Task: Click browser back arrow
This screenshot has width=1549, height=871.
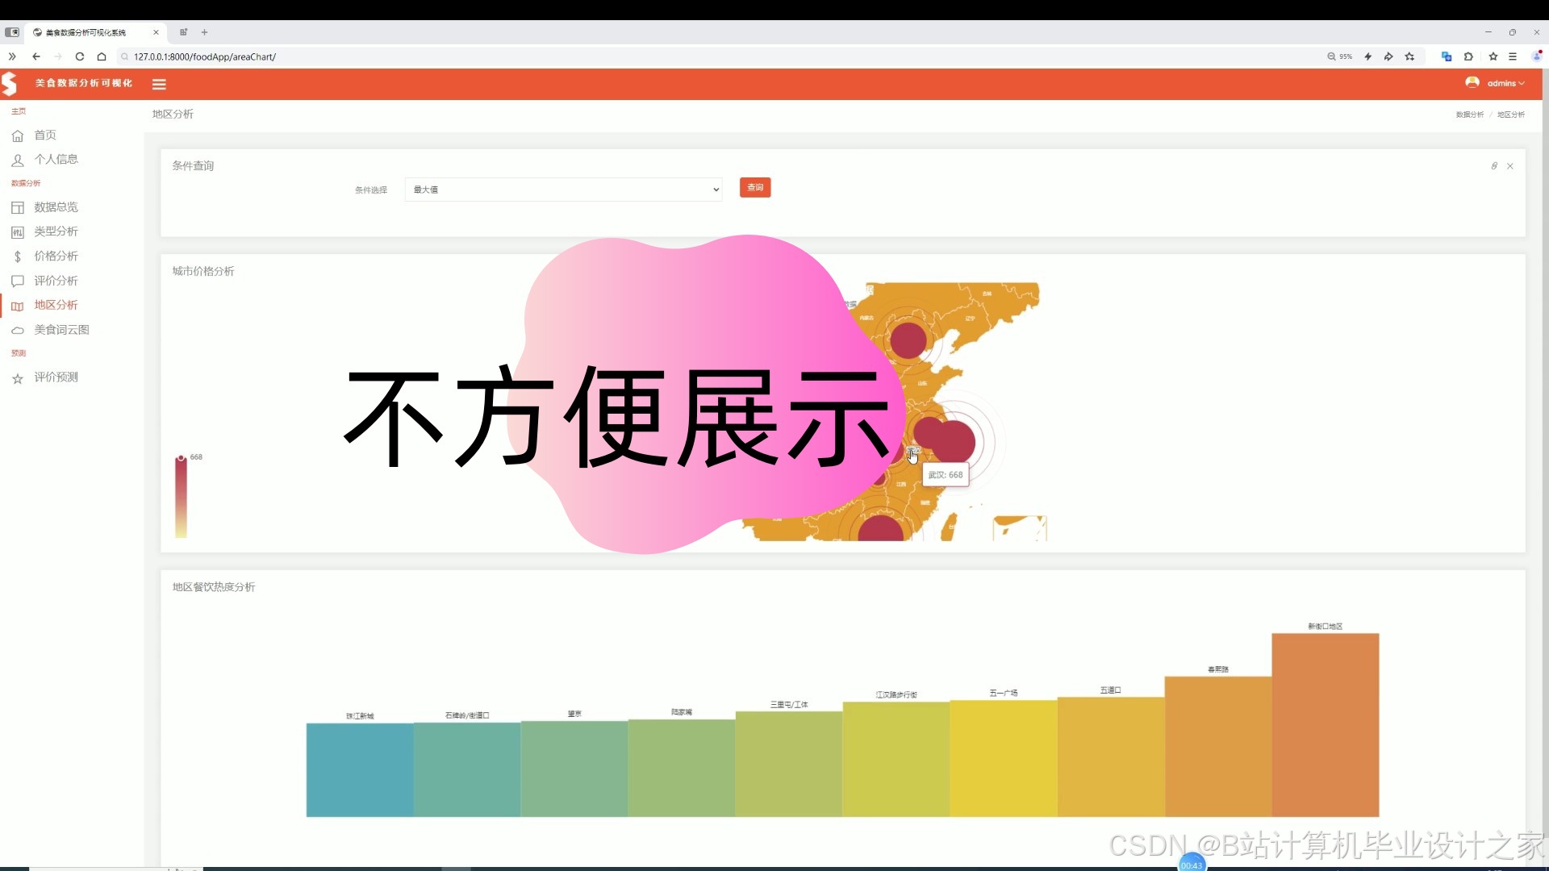Action: (36, 56)
